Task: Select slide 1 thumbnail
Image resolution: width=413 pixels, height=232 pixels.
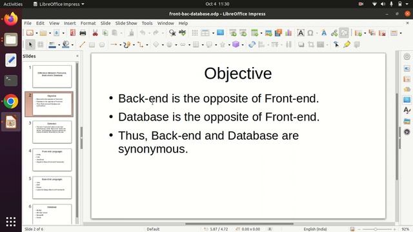Action: pyautogui.click(x=52, y=76)
